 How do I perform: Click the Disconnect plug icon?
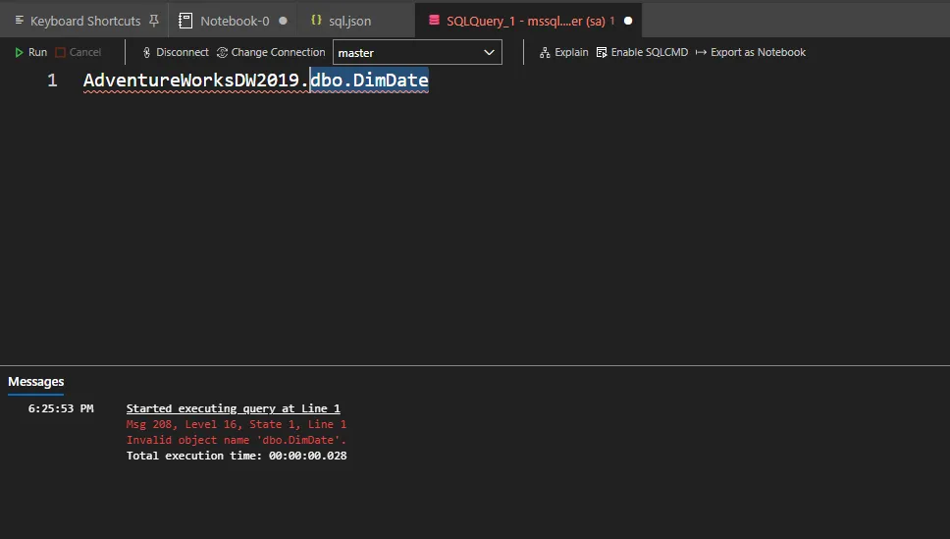[x=146, y=53]
